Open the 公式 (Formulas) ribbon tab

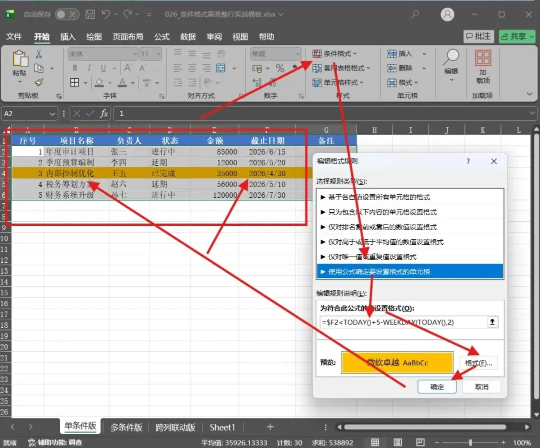click(x=162, y=37)
